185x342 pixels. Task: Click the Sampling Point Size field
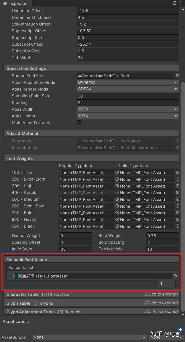128,96
